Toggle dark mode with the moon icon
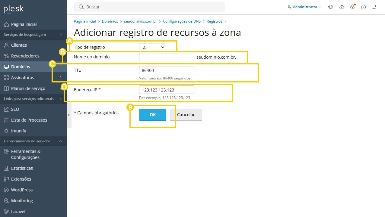Screen dimensions: 385x217 [x=374, y=7]
